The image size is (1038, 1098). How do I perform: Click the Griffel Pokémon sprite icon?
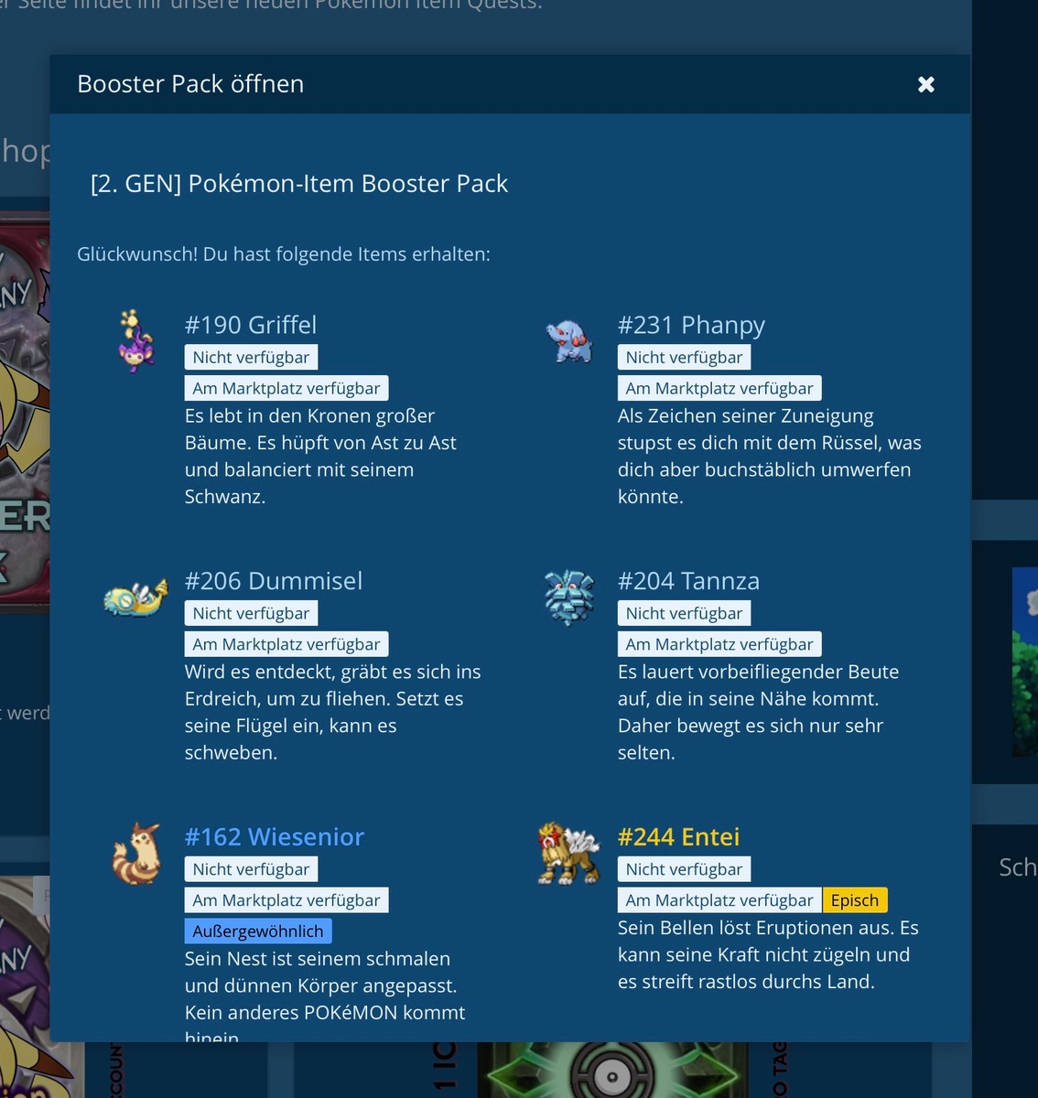pyautogui.click(x=135, y=339)
